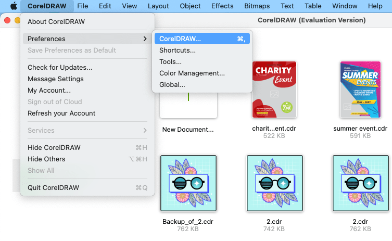
Task: Open the Apple menu
Action: (x=14, y=6)
